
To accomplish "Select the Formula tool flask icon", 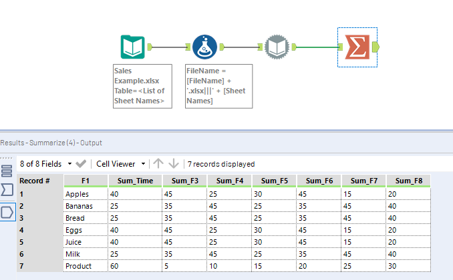I will click(204, 47).
